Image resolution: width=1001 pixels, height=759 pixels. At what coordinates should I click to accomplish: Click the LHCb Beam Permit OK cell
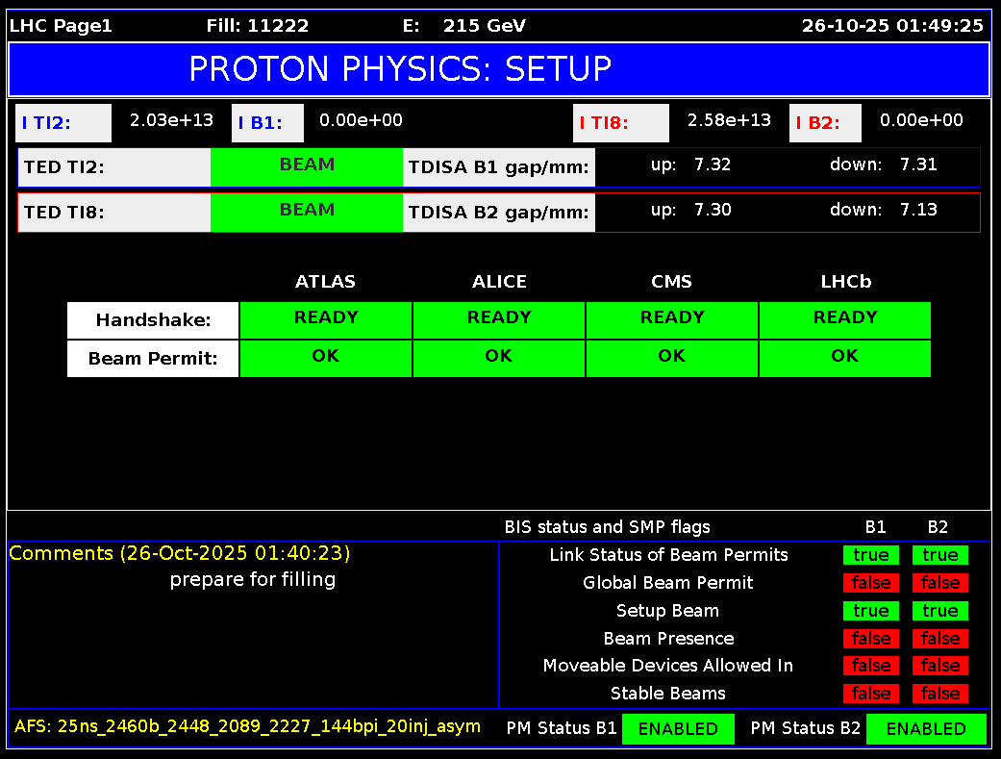(x=844, y=358)
